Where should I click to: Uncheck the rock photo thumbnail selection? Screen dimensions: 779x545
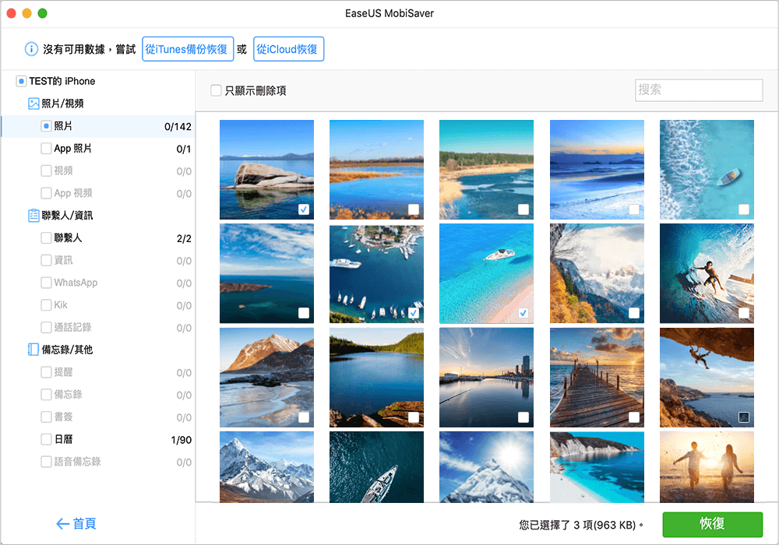[303, 209]
